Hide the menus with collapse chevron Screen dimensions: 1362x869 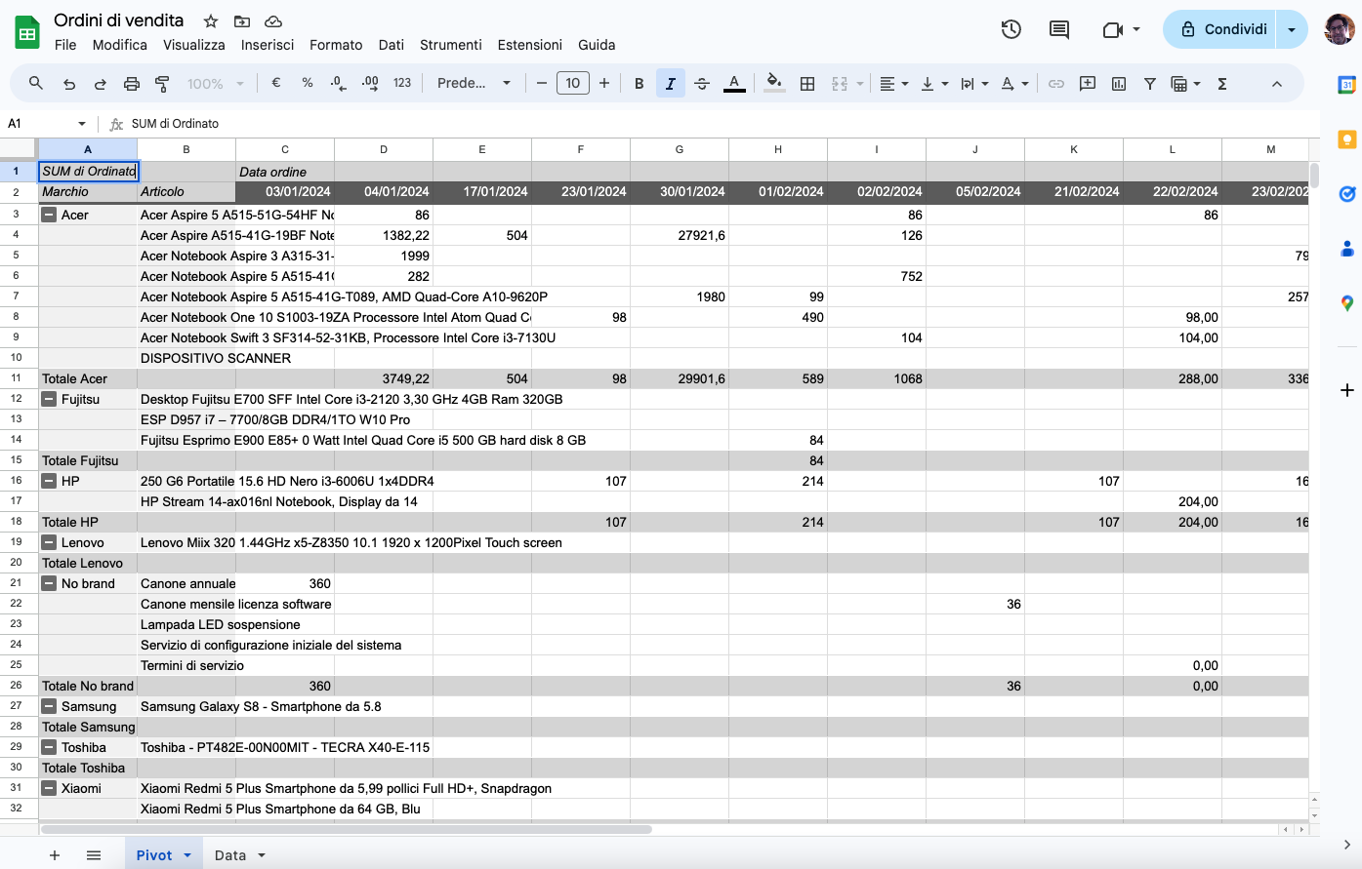coord(1276,84)
